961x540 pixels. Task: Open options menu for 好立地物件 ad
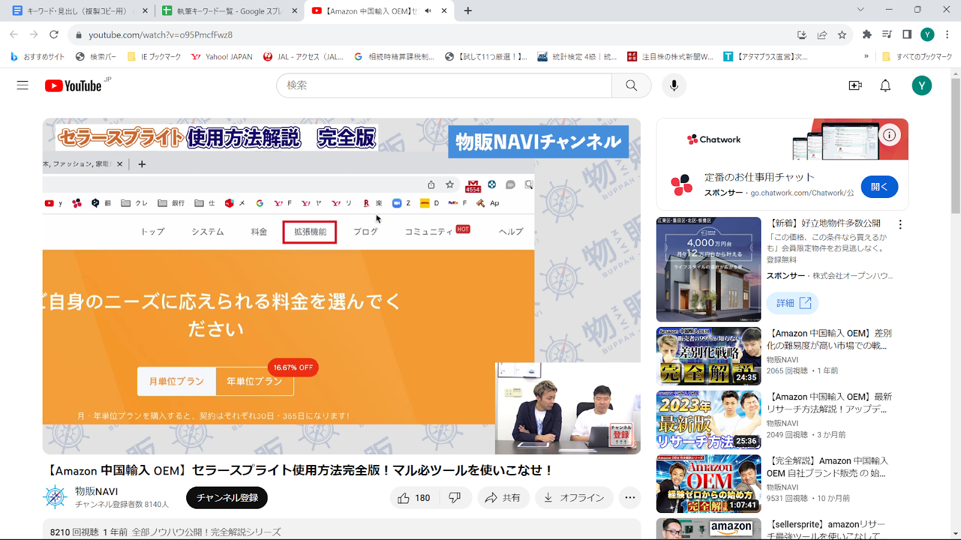point(900,224)
